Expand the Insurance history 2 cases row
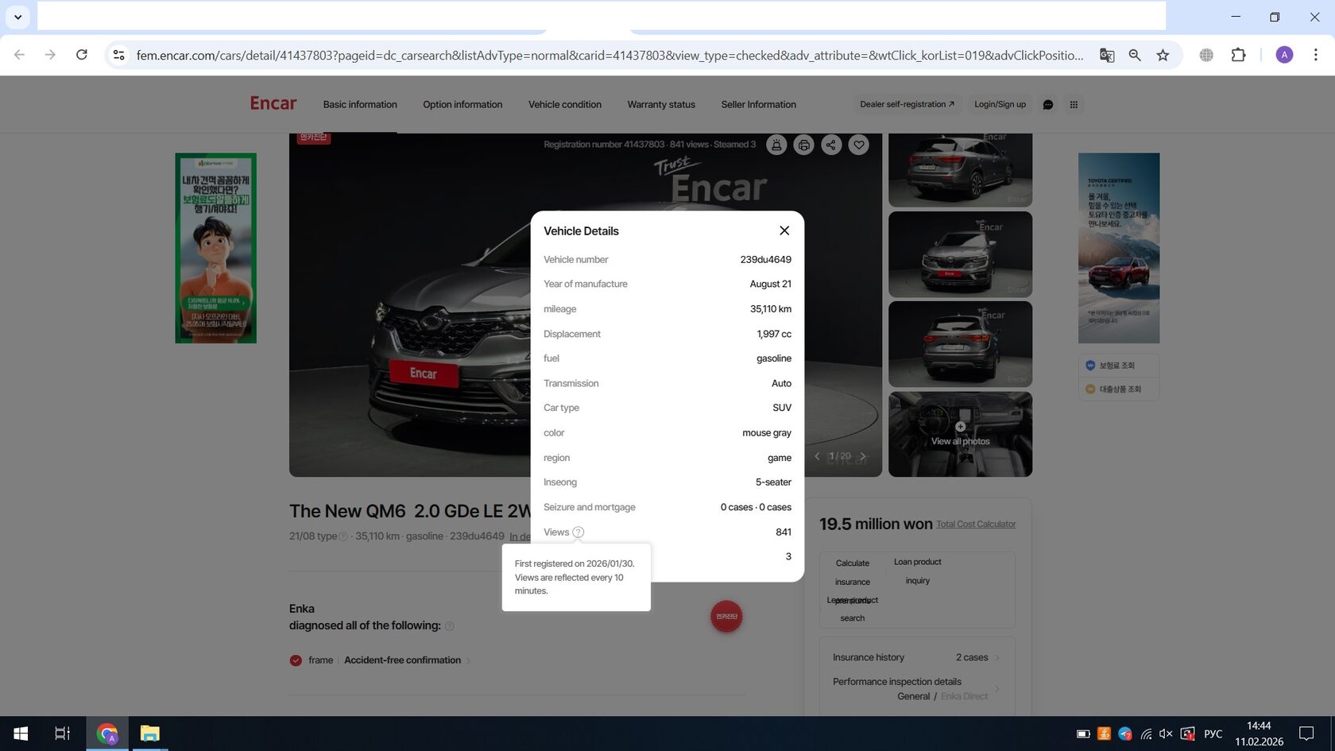 (x=917, y=658)
